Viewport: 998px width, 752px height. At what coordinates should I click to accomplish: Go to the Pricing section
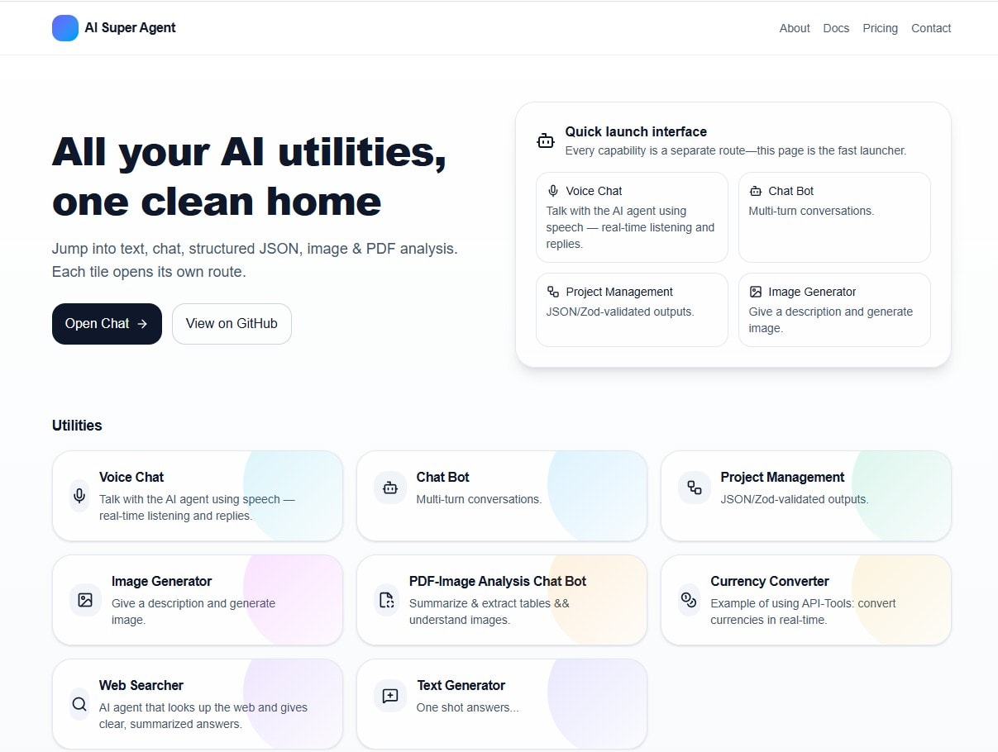[880, 28]
